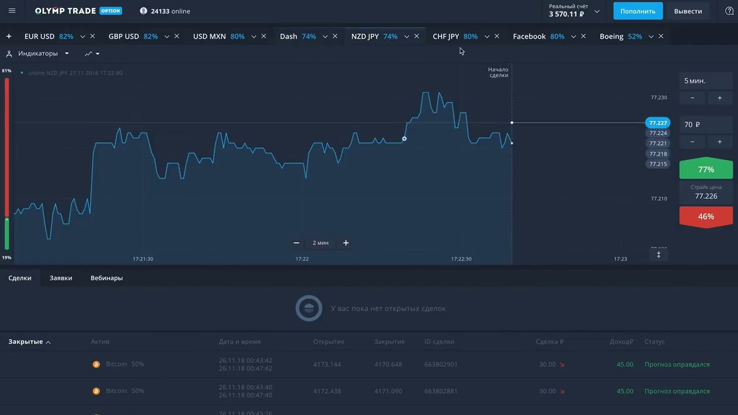Image resolution: width=738 pixels, height=415 pixels.
Task: Switch to the EUR USD tab
Action: point(49,36)
